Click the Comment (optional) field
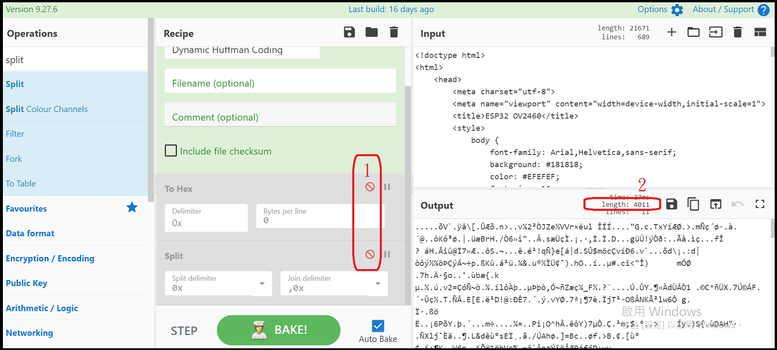777x350 pixels. 280,114
